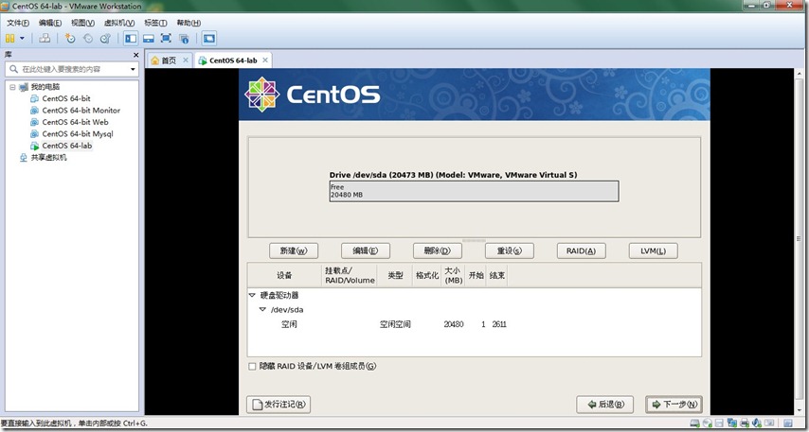Collapse the 硬盘驱动器 disclosure triangle
Viewport: 809px width, 432px height.
pyautogui.click(x=252, y=296)
